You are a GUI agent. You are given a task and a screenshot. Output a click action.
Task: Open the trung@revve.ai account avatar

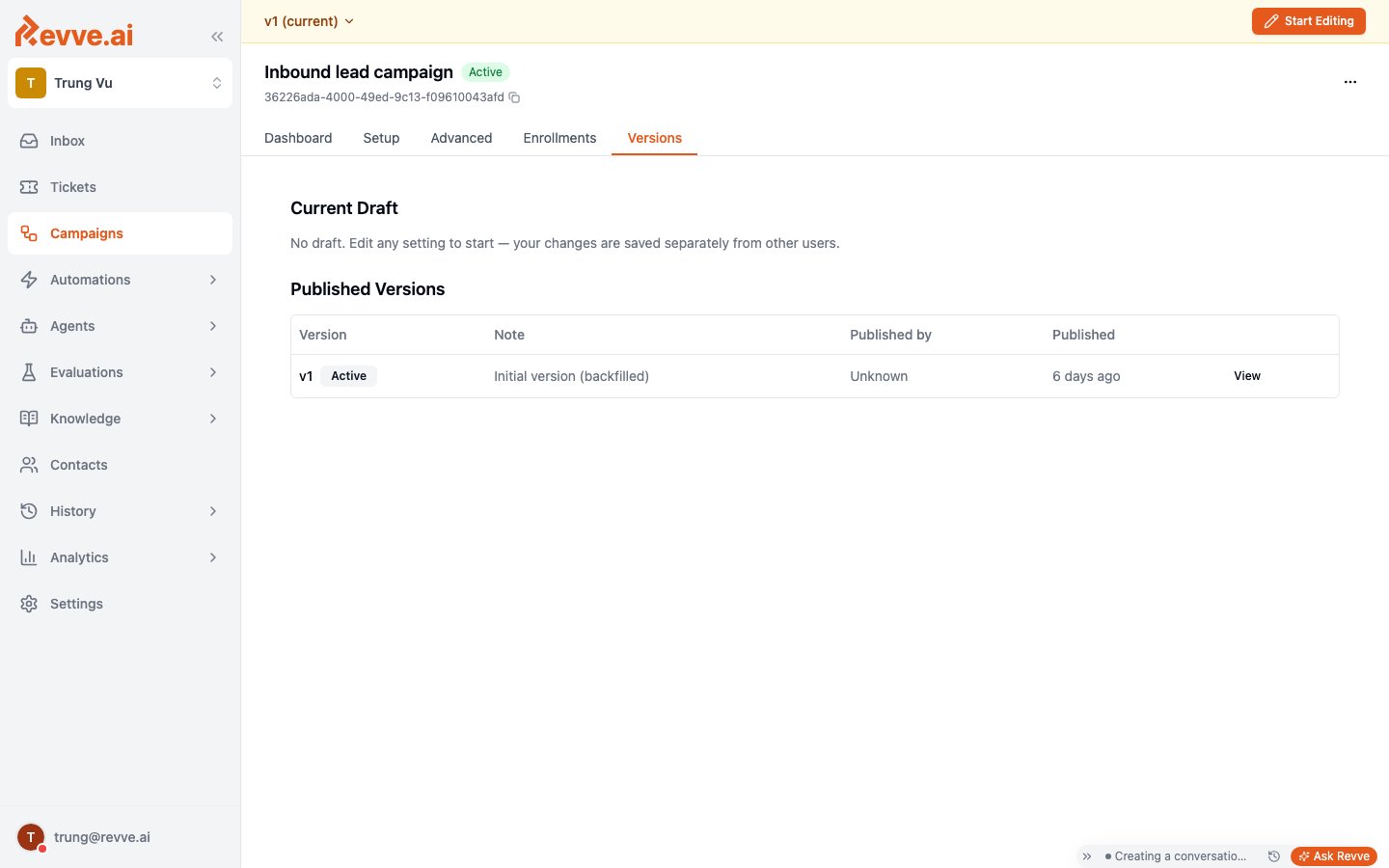[31, 837]
